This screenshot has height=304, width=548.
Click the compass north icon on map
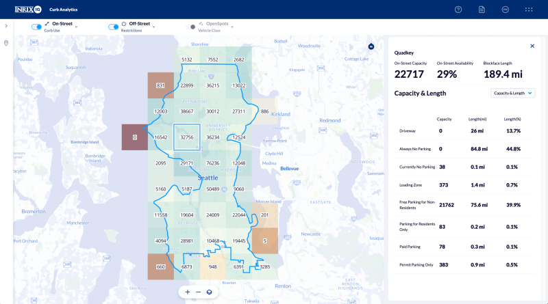tap(371, 46)
